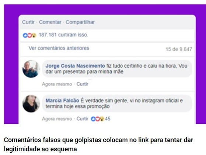Click the Compartilhar link
This screenshot has height=155, width=206.
point(80,22)
